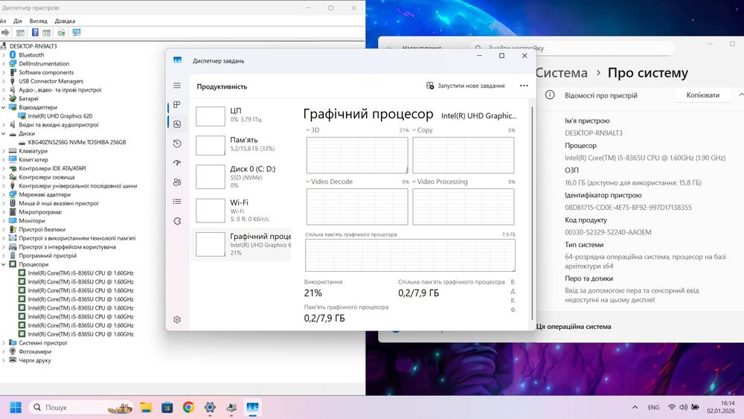The width and height of the screenshot is (744, 419).
Task: Expand Батареї node in Device Manager
Action: click(x=4, y=99)
